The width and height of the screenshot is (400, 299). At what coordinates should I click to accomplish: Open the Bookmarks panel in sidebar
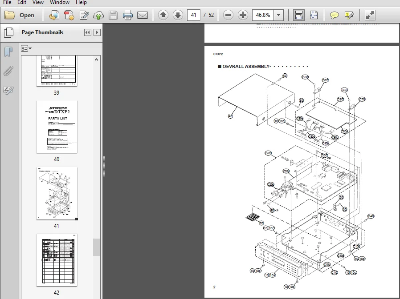click(8, 52)
